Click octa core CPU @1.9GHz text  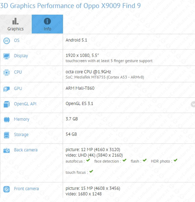click(88, 72)
